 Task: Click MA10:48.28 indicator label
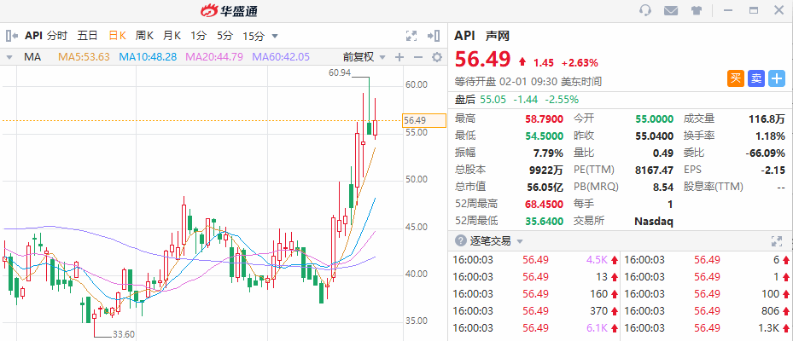(x=148, y=57)
